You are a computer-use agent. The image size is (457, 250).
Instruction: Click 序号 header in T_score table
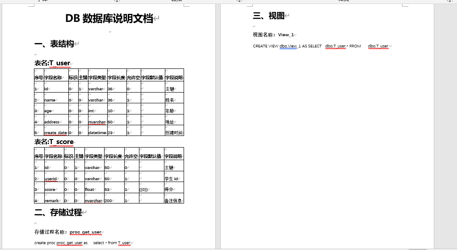[x=39, y=154]
